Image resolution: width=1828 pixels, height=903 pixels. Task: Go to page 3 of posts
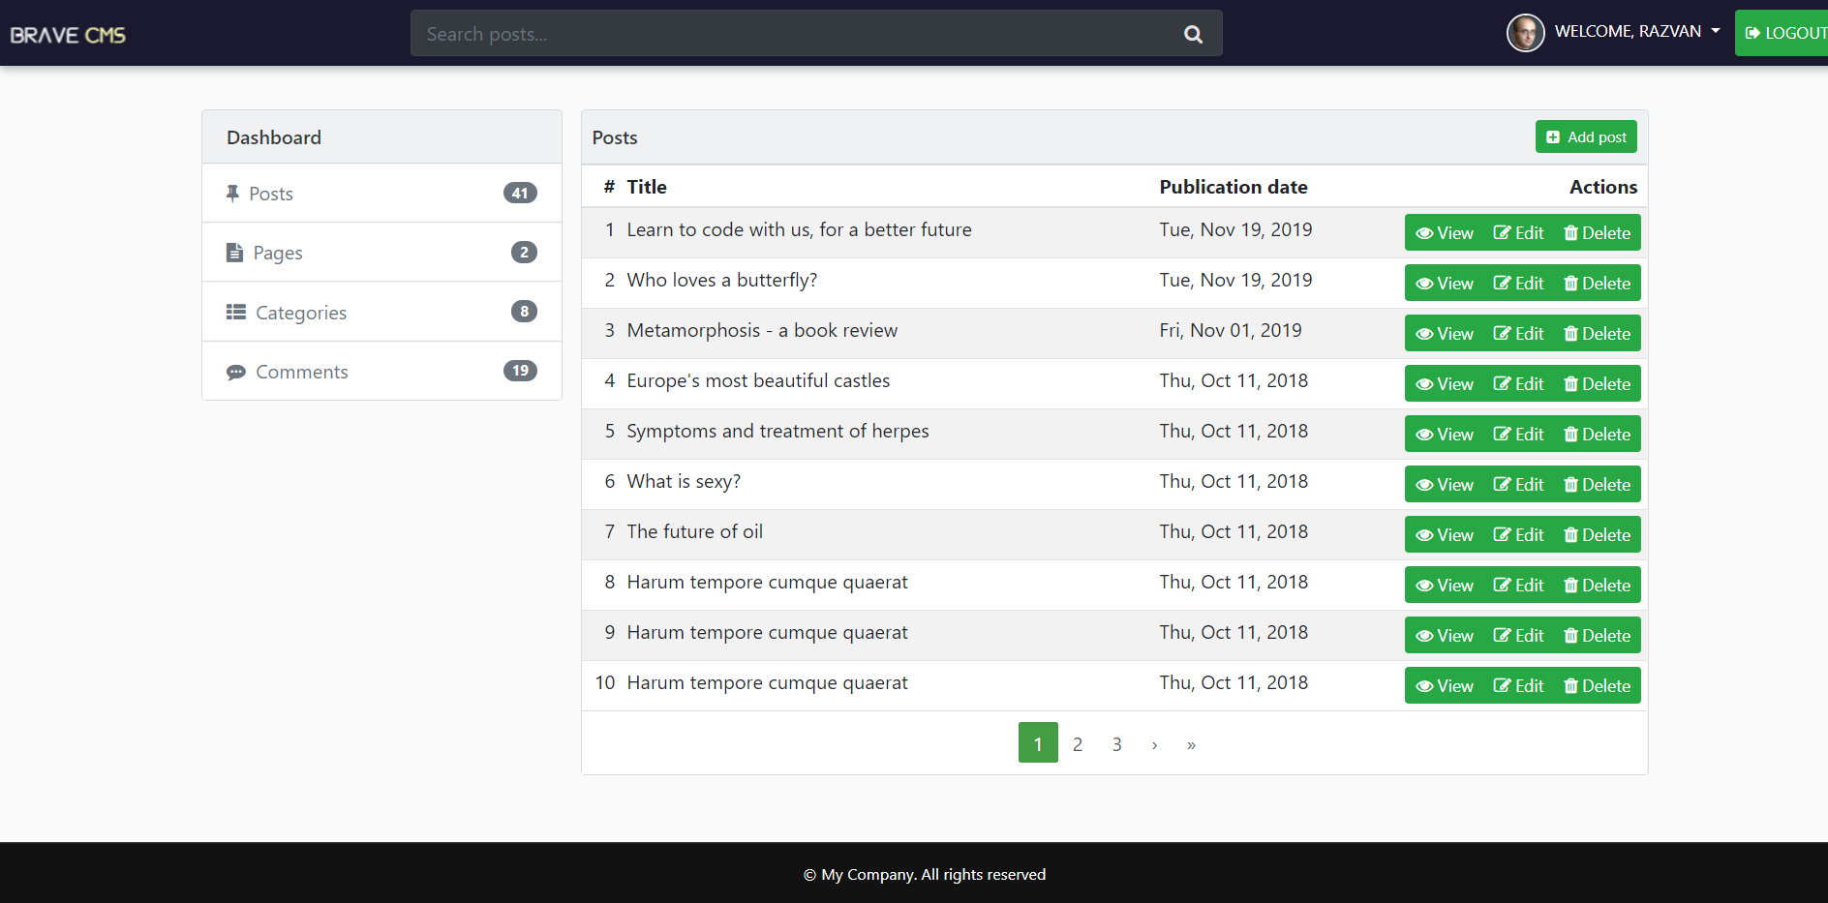point(1116,743)
